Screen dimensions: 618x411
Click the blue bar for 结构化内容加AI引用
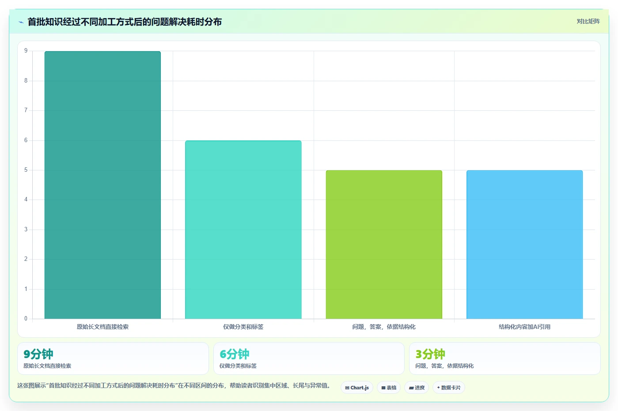pyautogui.click(x=524, y=245)
